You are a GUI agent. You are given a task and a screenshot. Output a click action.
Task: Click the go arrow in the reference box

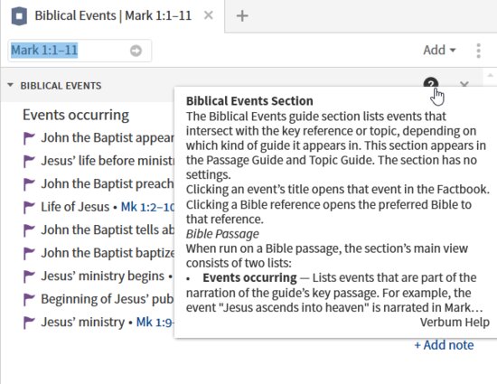(136, 51)
